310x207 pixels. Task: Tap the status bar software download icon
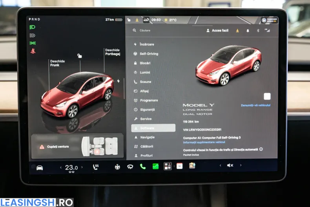tap(137, 20)
